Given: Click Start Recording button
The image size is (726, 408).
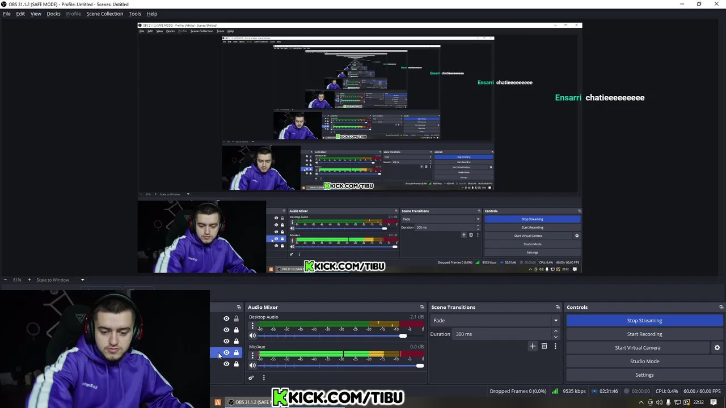Looking at the screenshot, I should pyautogui.click(x=644, y=334).
